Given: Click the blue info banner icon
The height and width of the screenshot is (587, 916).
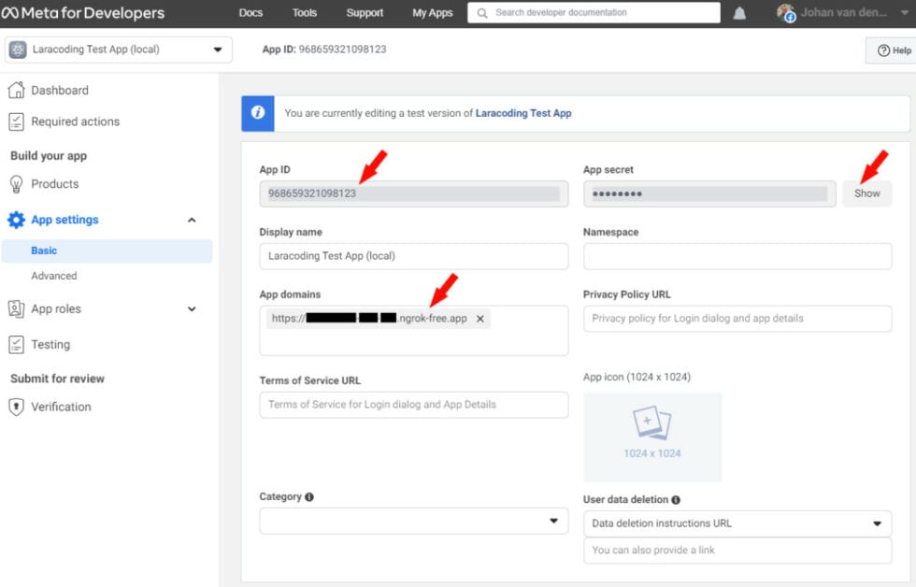Looking at the screenshot, I should (258, 113).
